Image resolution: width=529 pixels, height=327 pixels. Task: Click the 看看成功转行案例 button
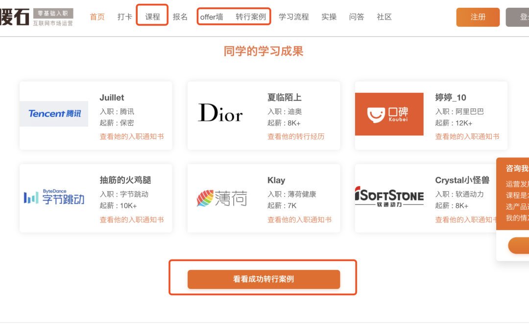264,279
